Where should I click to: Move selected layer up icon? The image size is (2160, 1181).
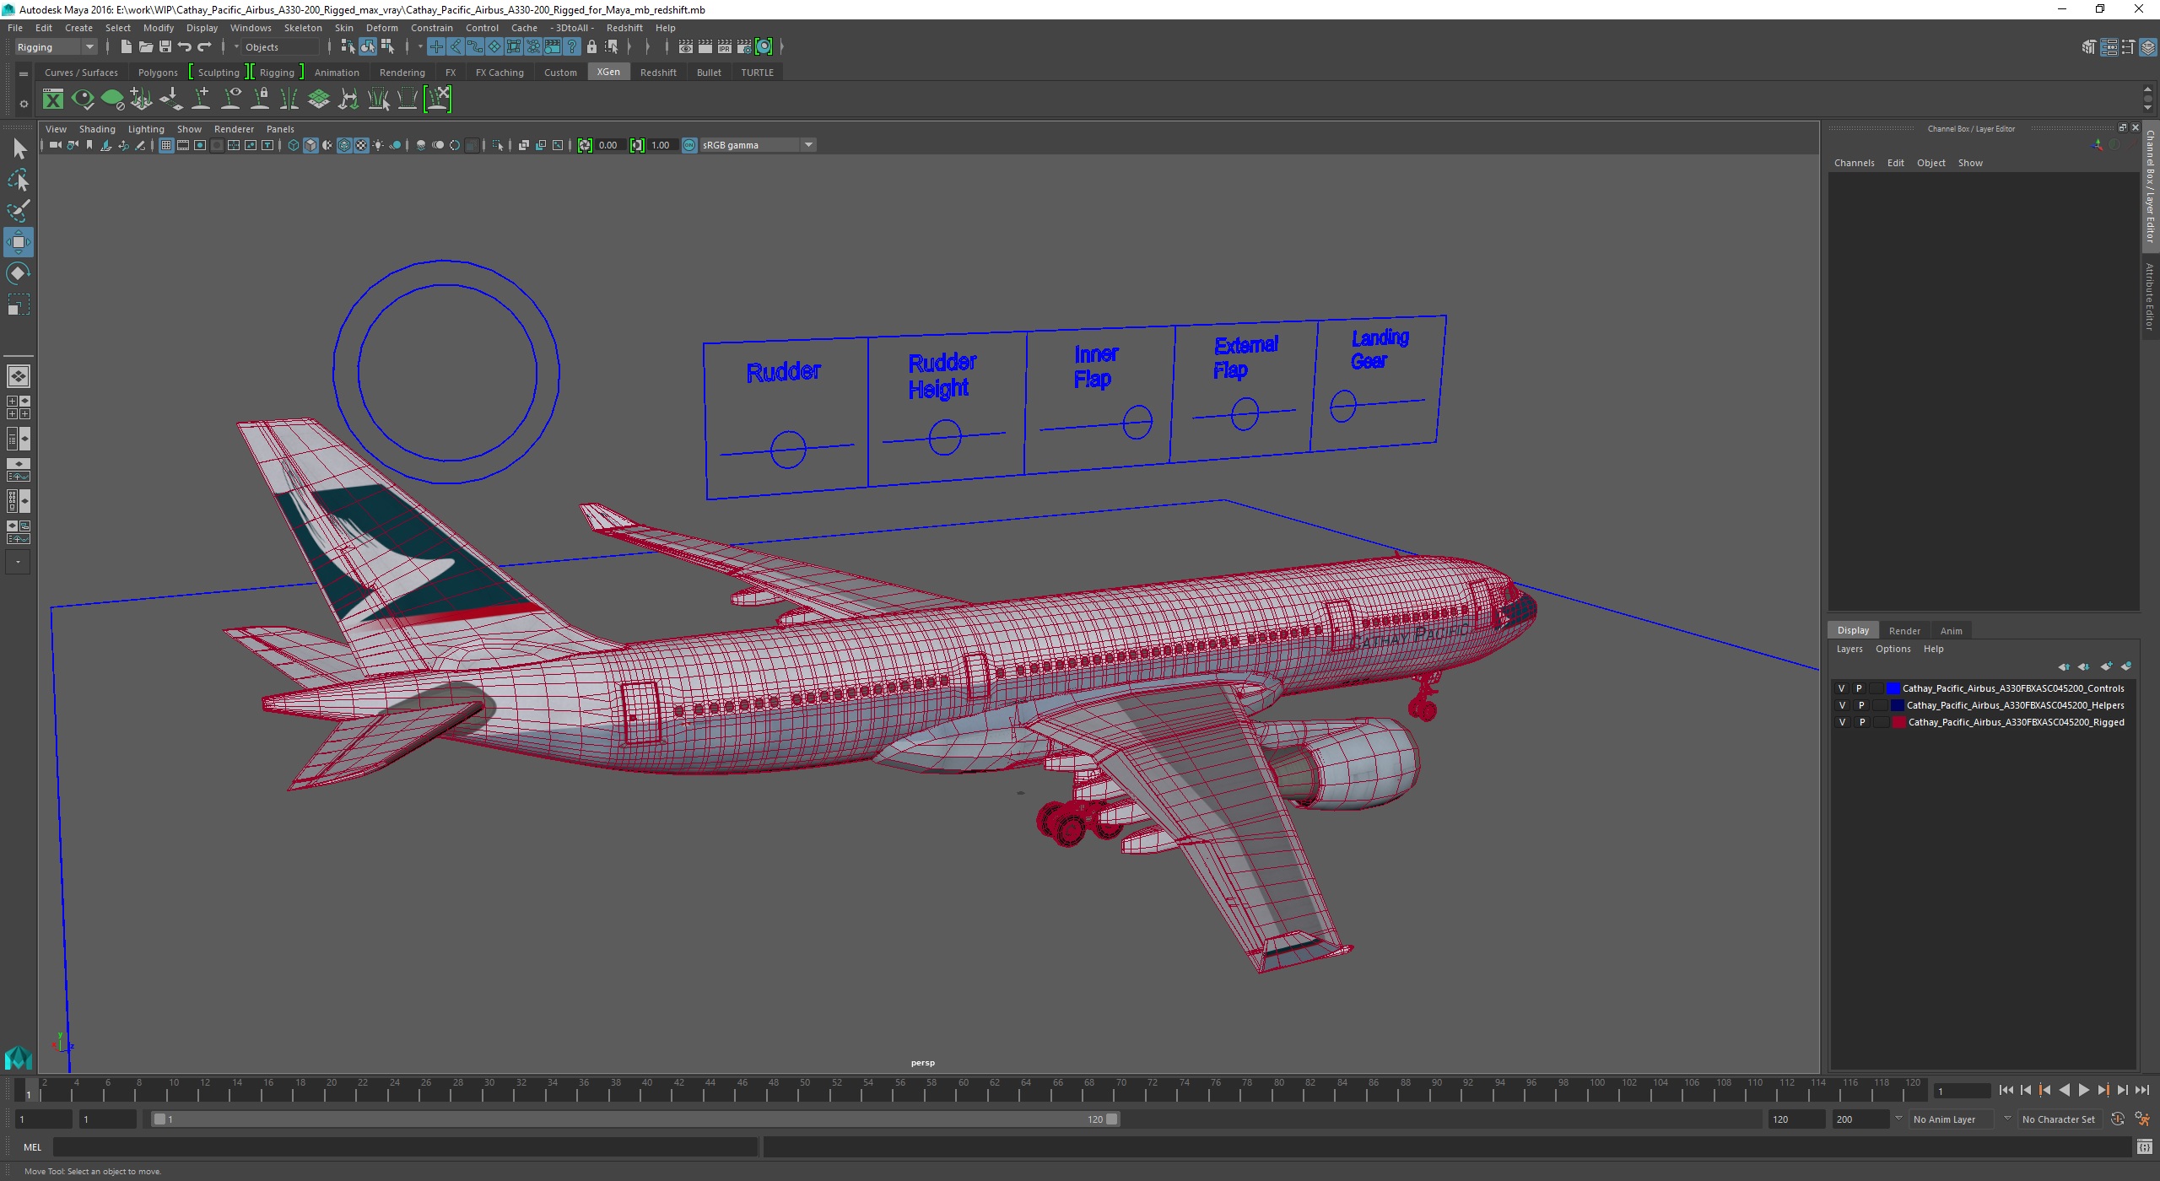[2064, 666]
